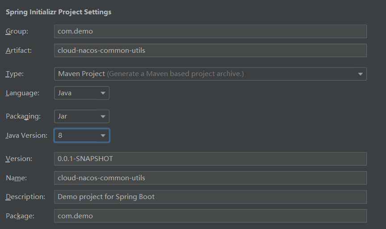Click the Version field containing 0.0.1-SNAPSHOT

[210, 159]
